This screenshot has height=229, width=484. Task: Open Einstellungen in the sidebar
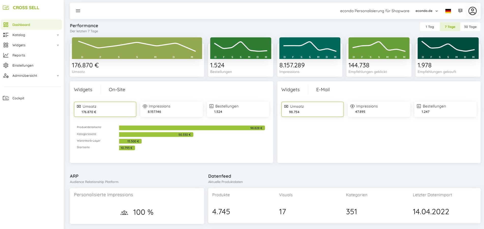(31, 65)
